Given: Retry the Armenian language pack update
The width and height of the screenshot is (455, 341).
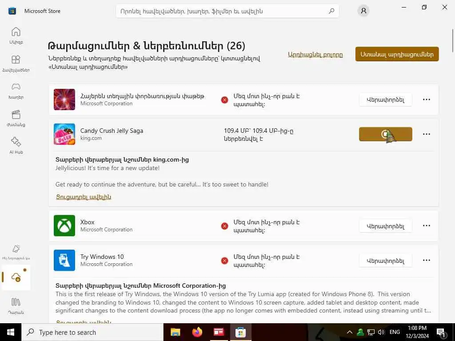Looking at the screenshot, I should pyautogui.click(x=385, y=100).
